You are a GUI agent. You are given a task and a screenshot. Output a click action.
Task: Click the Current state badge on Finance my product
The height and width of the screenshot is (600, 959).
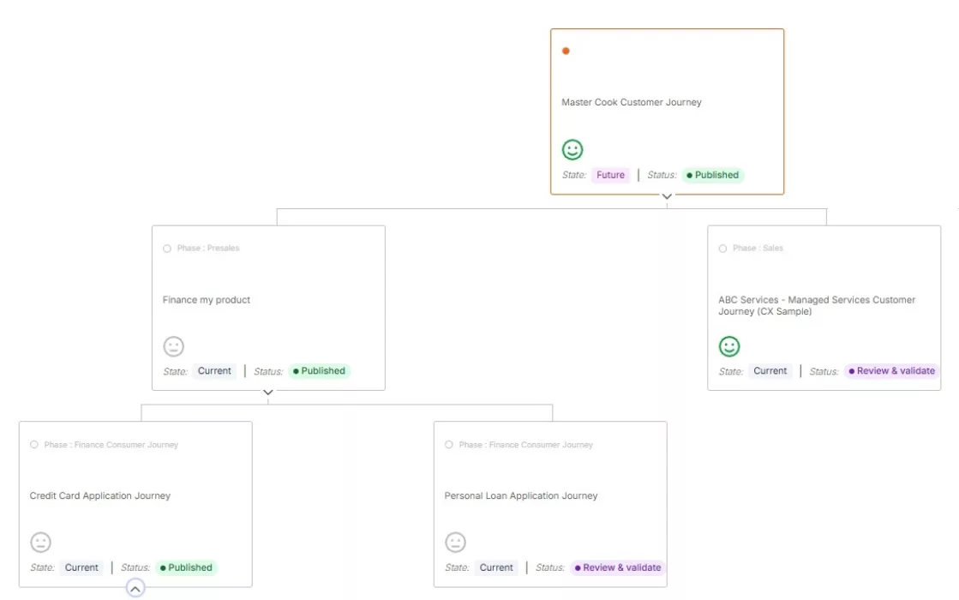pyautogui.click(x=214, y=370)
